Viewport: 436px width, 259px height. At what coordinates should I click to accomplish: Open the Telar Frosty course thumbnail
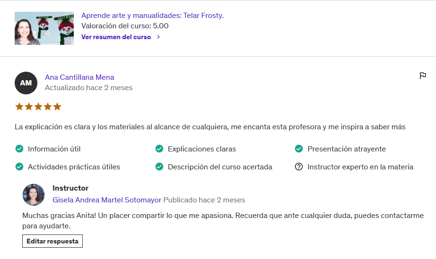(x=44, y=28)
